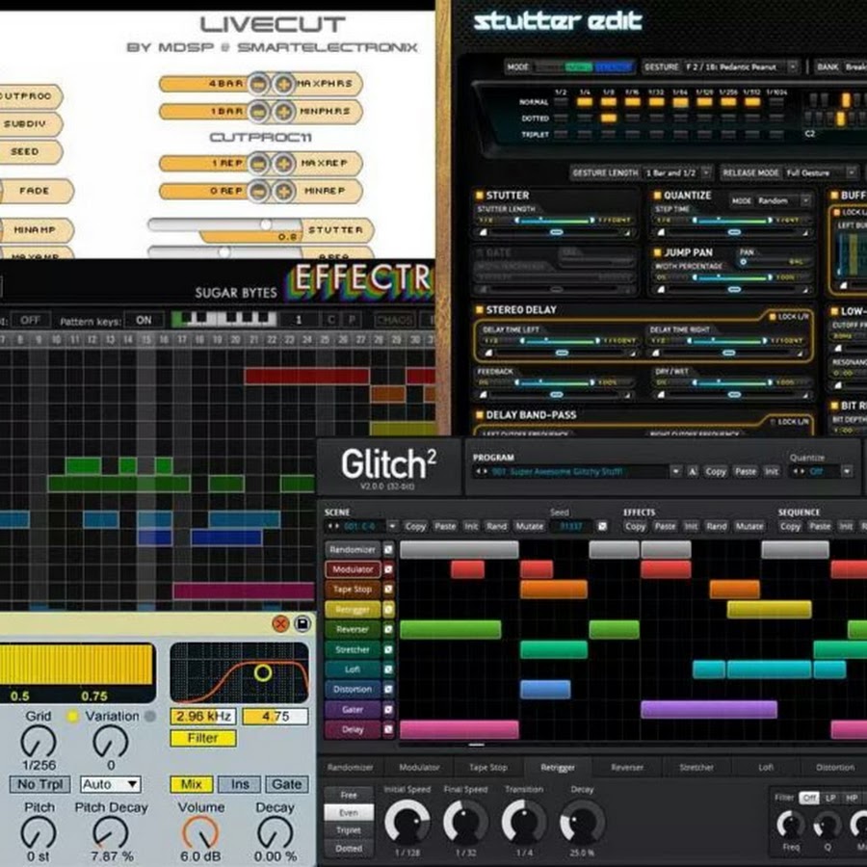
Task: Click the dice icon next to Reverser
Action: pos(389,629)
